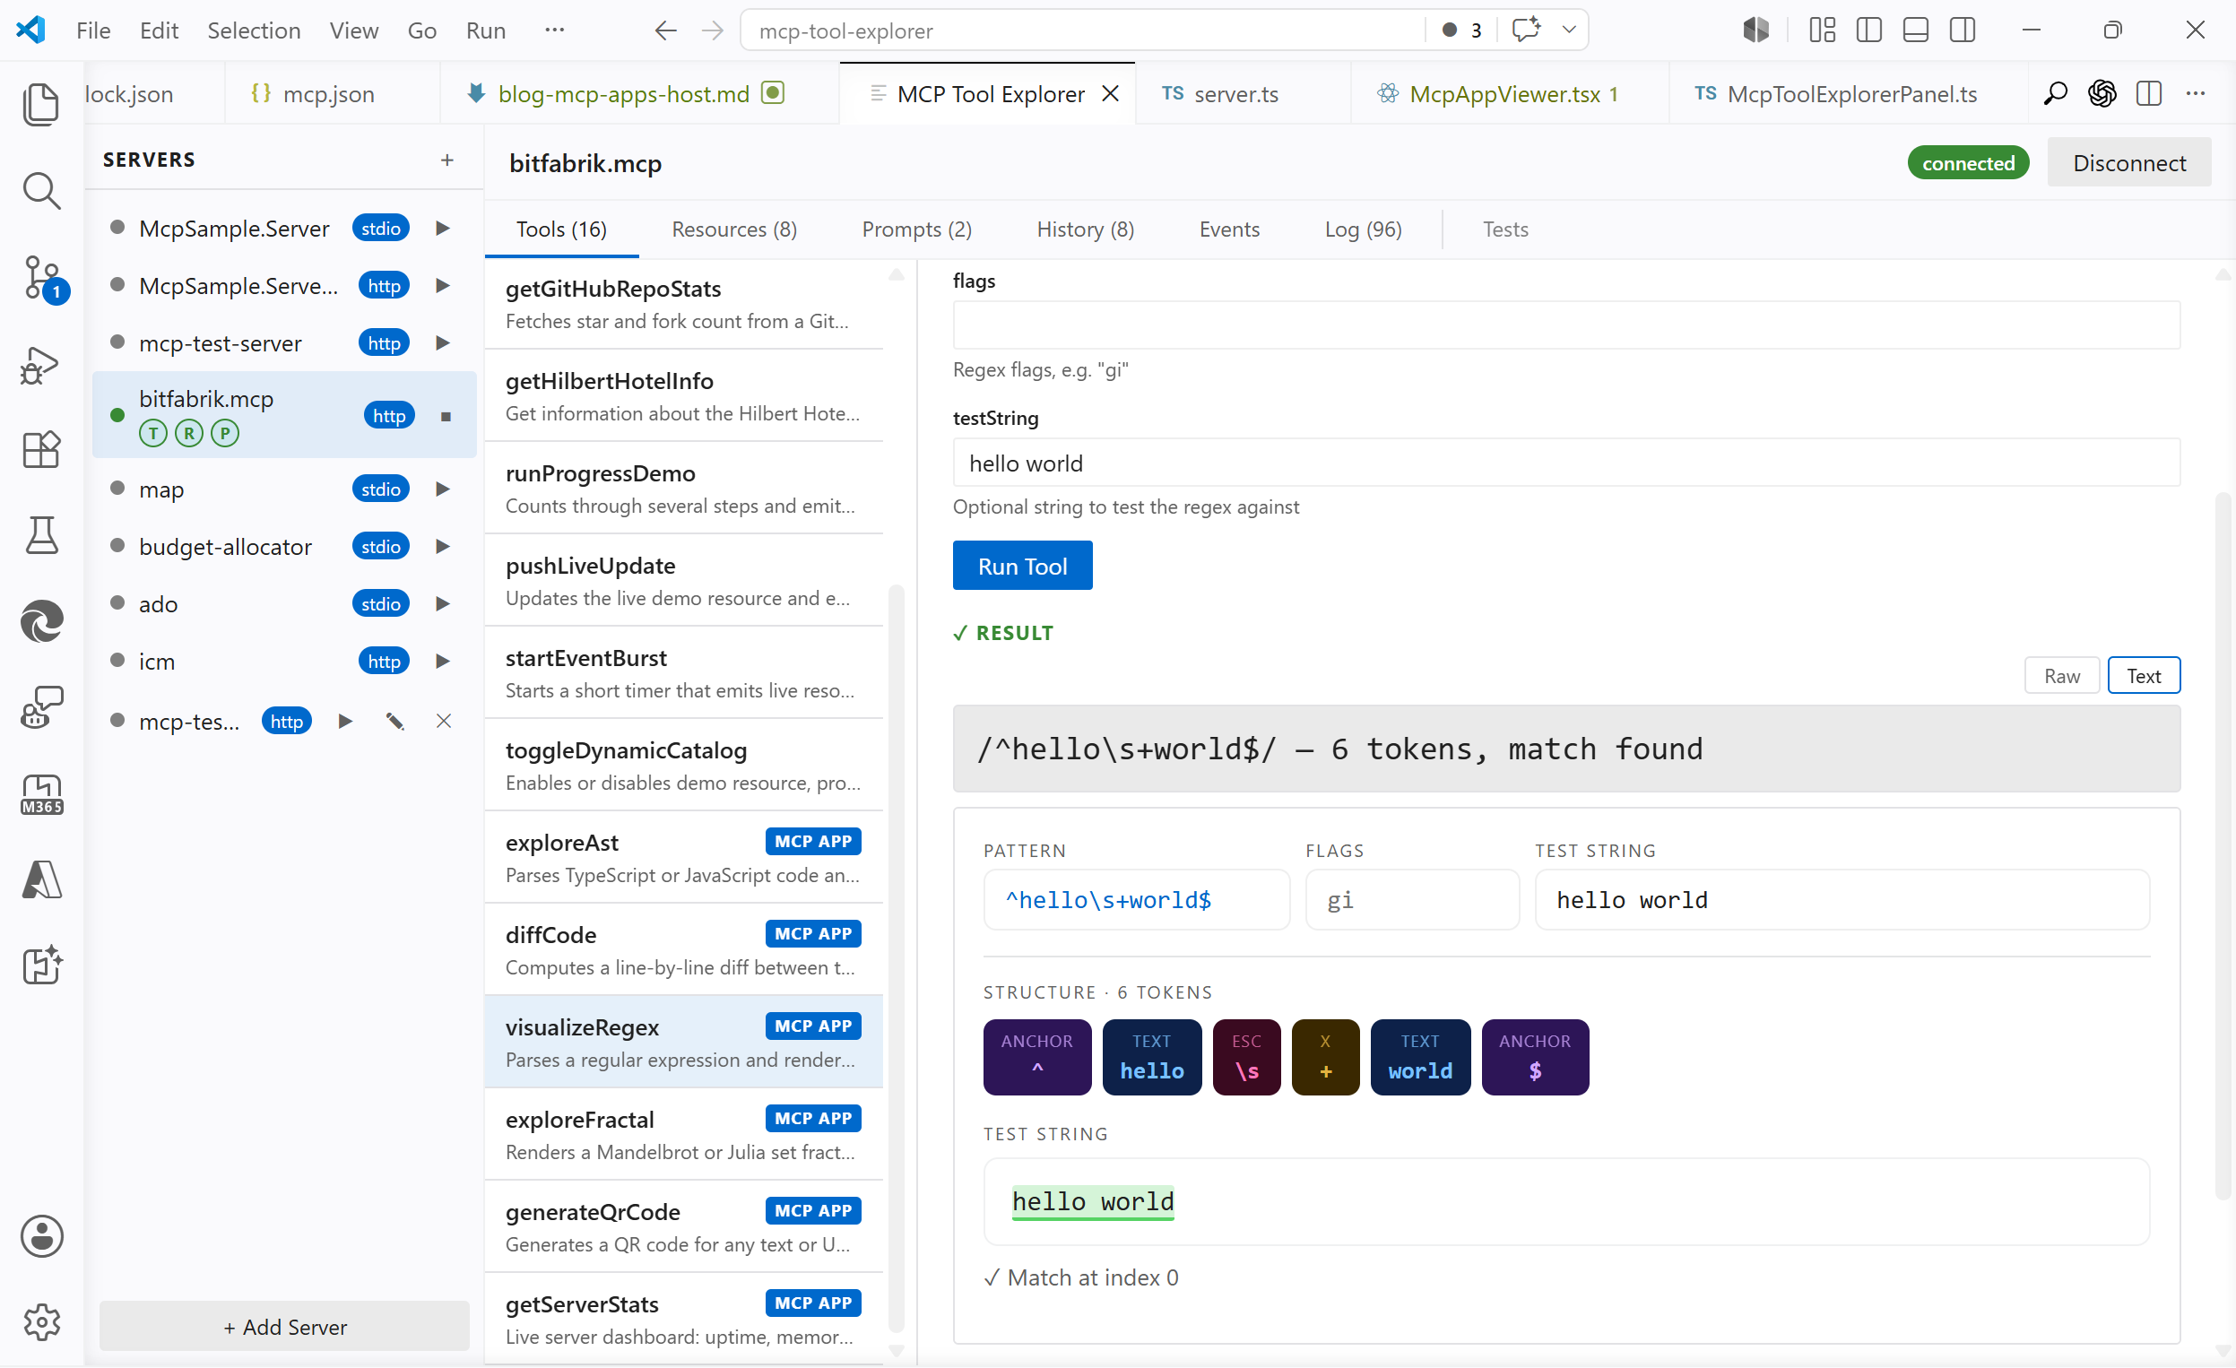Click the R badge under bitfabrik.mcp
Image resolution: width=2236 pixels, height=1368 pixels.
click(189, 433)
